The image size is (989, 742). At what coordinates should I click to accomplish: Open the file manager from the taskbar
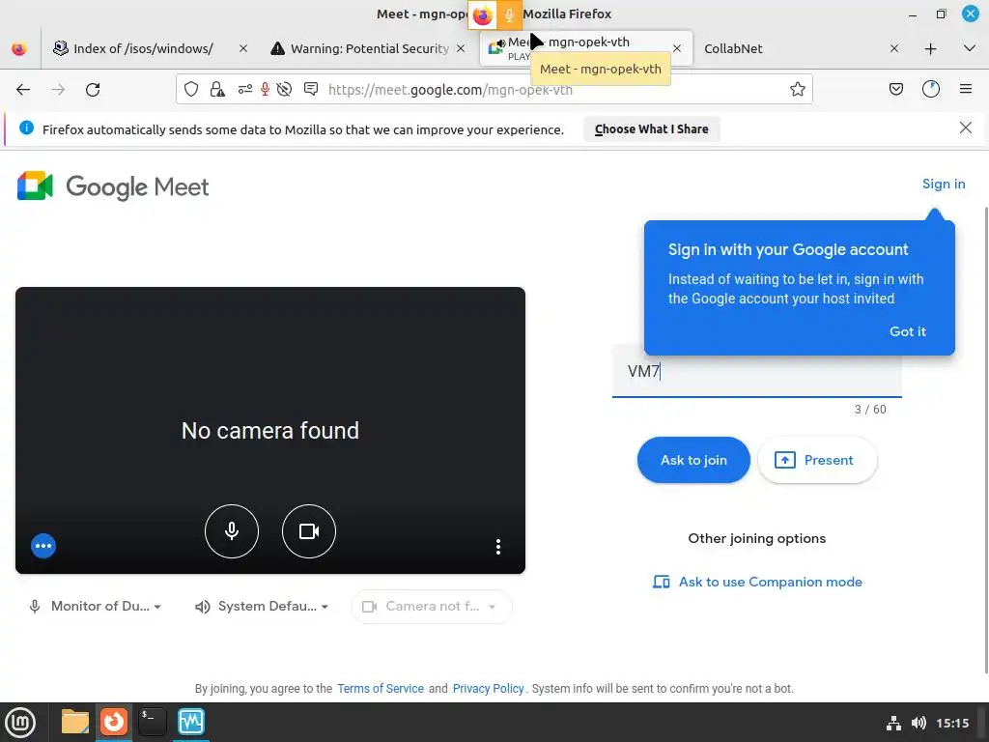[x=74, y=722]
